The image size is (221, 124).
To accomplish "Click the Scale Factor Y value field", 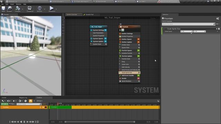I will [x=200, y=31].
